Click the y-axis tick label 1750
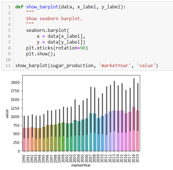This screenshot has height=170, width=173. coord(15,91)
